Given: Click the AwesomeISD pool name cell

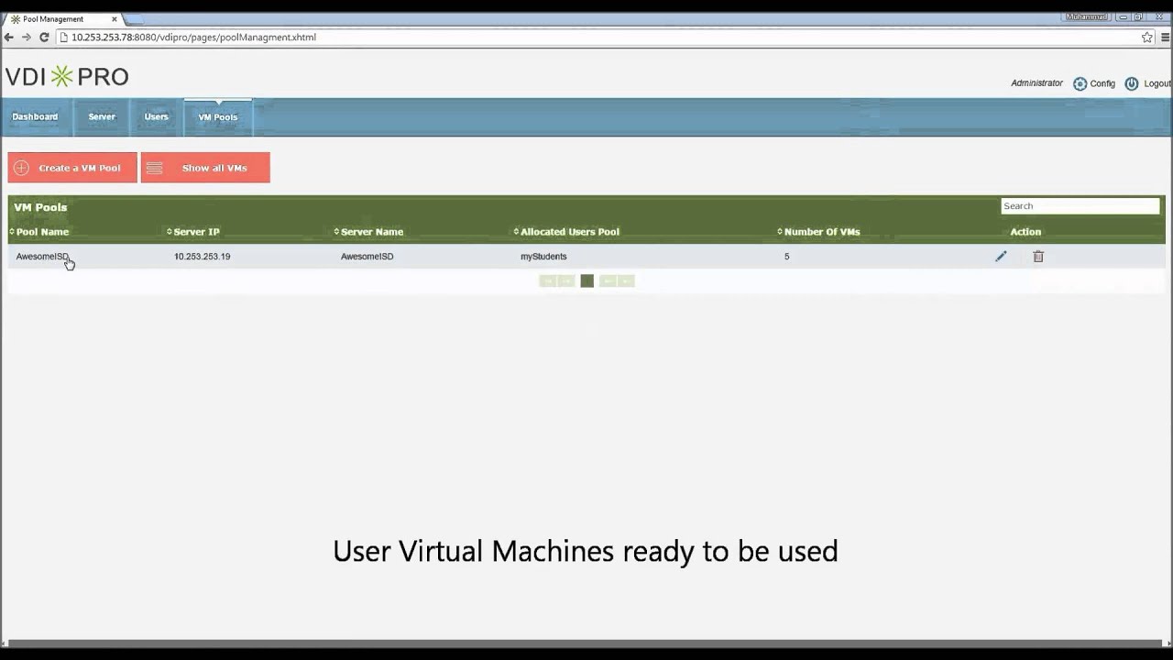Looking at the screenshot, I should [x=42, y=257].
